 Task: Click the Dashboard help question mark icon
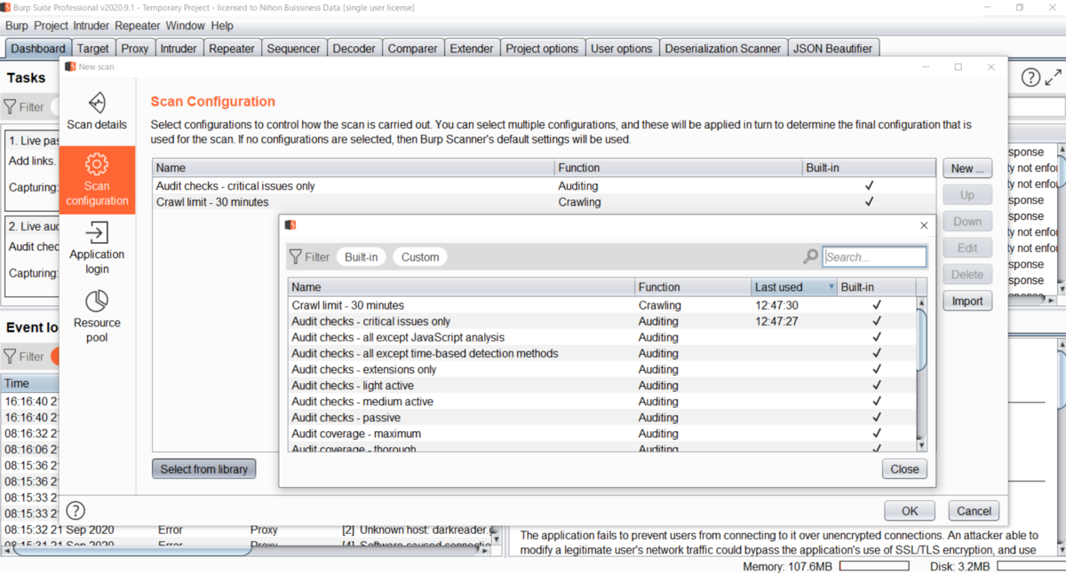click(1030, 78)
